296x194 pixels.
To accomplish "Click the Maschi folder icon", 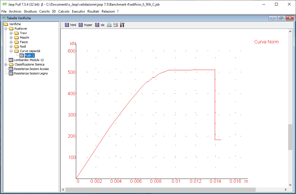I will [17, 38].
